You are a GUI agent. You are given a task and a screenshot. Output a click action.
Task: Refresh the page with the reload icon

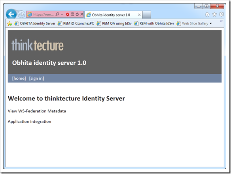(77, 14)
